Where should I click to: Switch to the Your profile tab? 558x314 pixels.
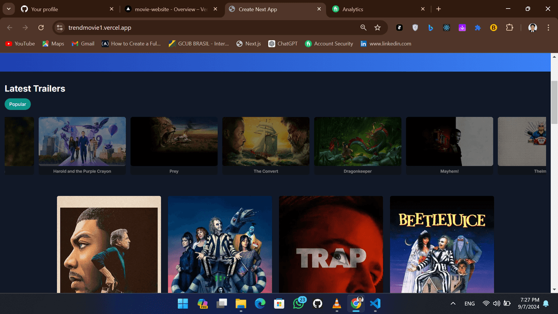coord(66,9)
